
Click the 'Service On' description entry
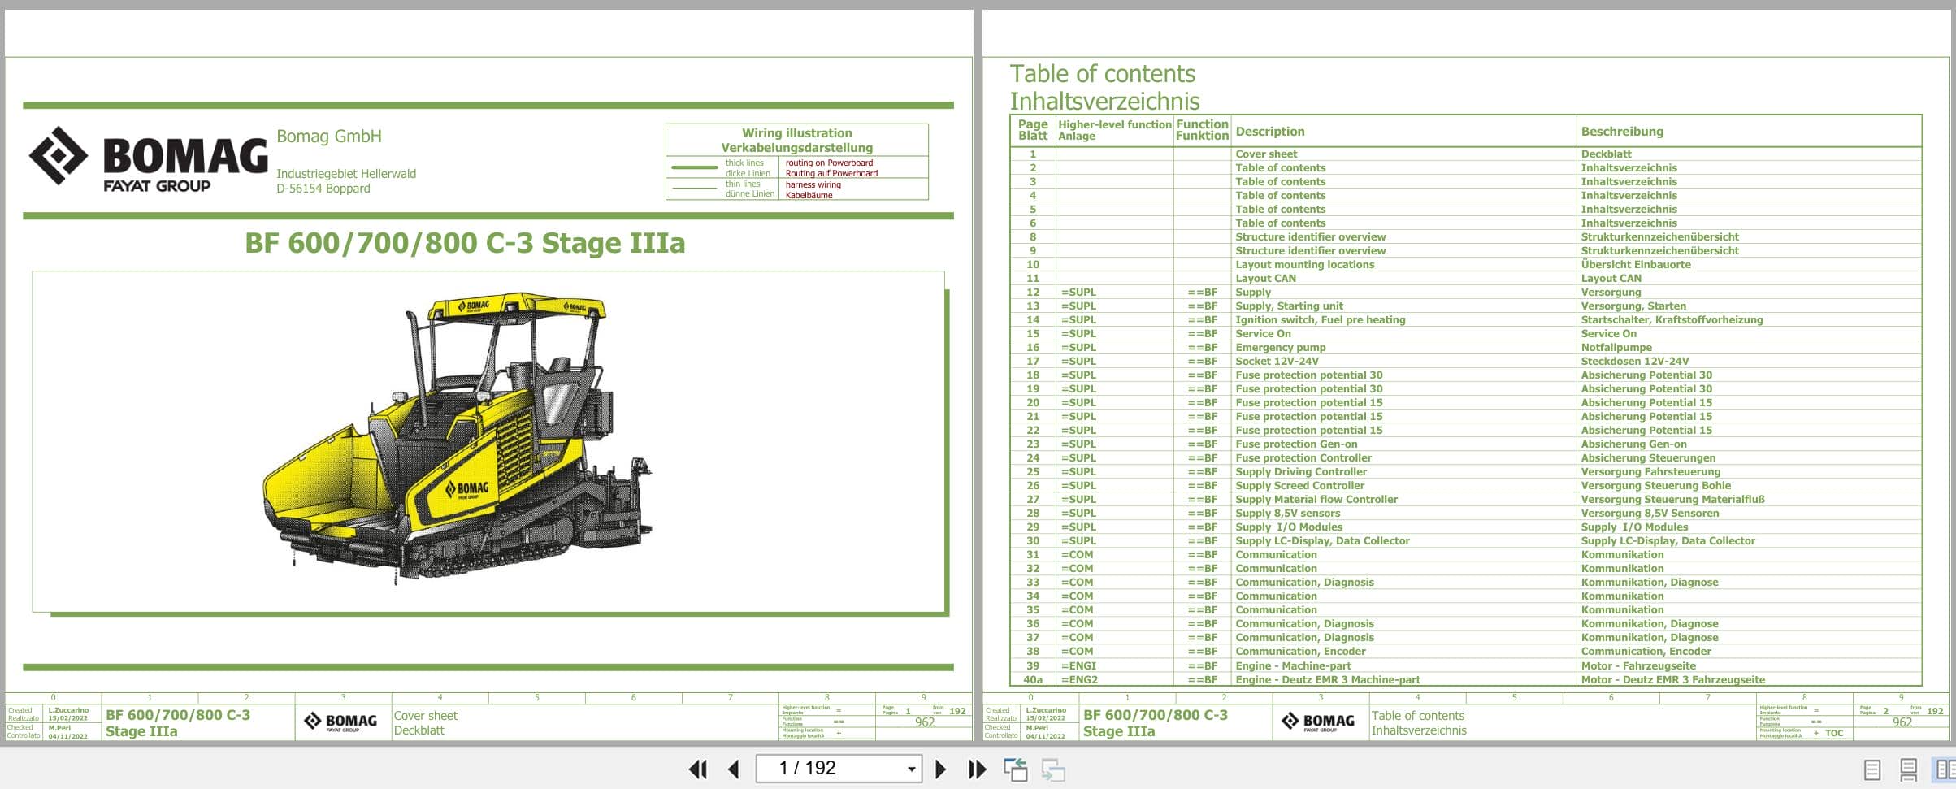(x=1263, y=333)
